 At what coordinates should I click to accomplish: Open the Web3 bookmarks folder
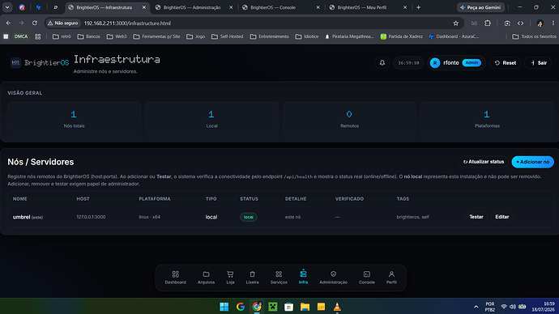point(117,36)
